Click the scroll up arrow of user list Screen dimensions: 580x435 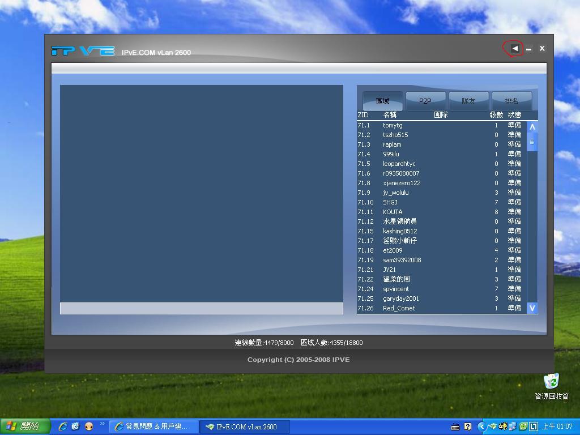click(x=532, y=127)
